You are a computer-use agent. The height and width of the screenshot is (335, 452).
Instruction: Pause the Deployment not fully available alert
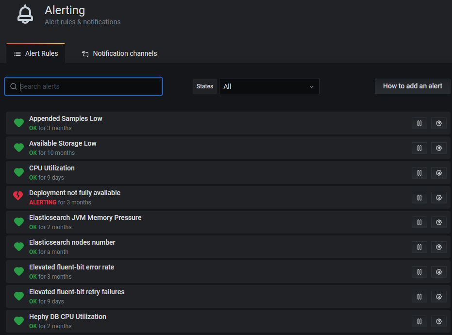(419, 198)
